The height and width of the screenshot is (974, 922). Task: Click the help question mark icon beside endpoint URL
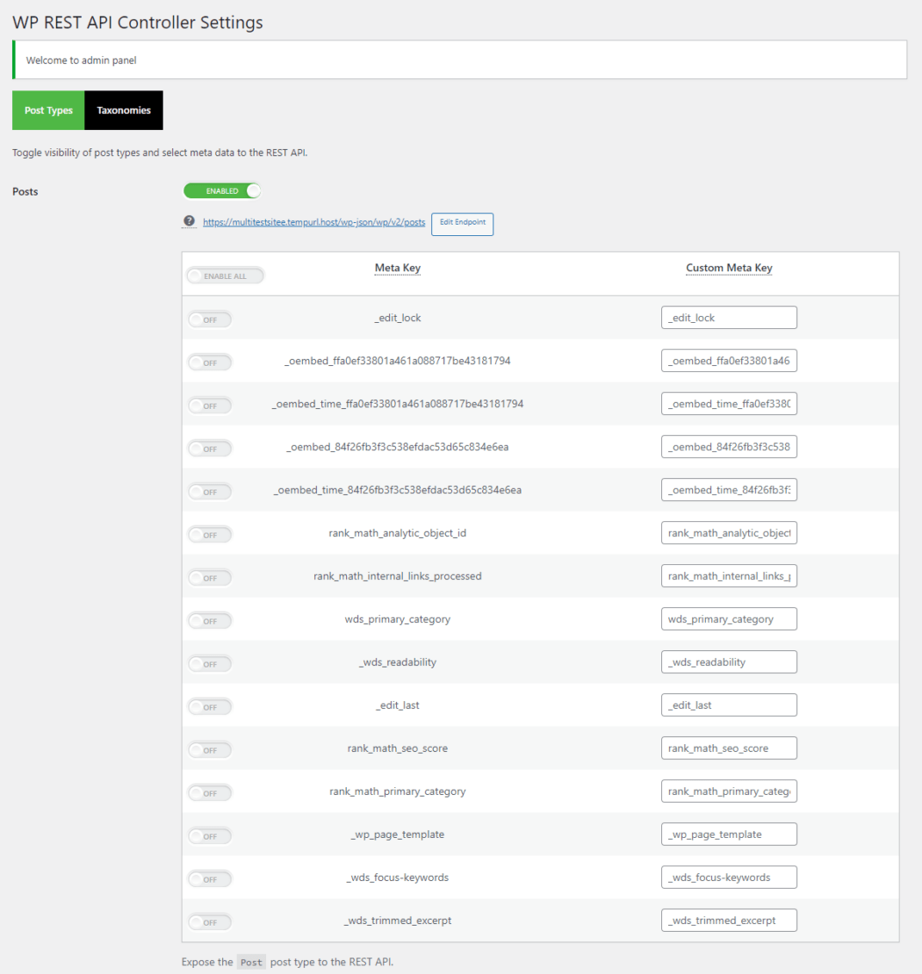point(189,221)
